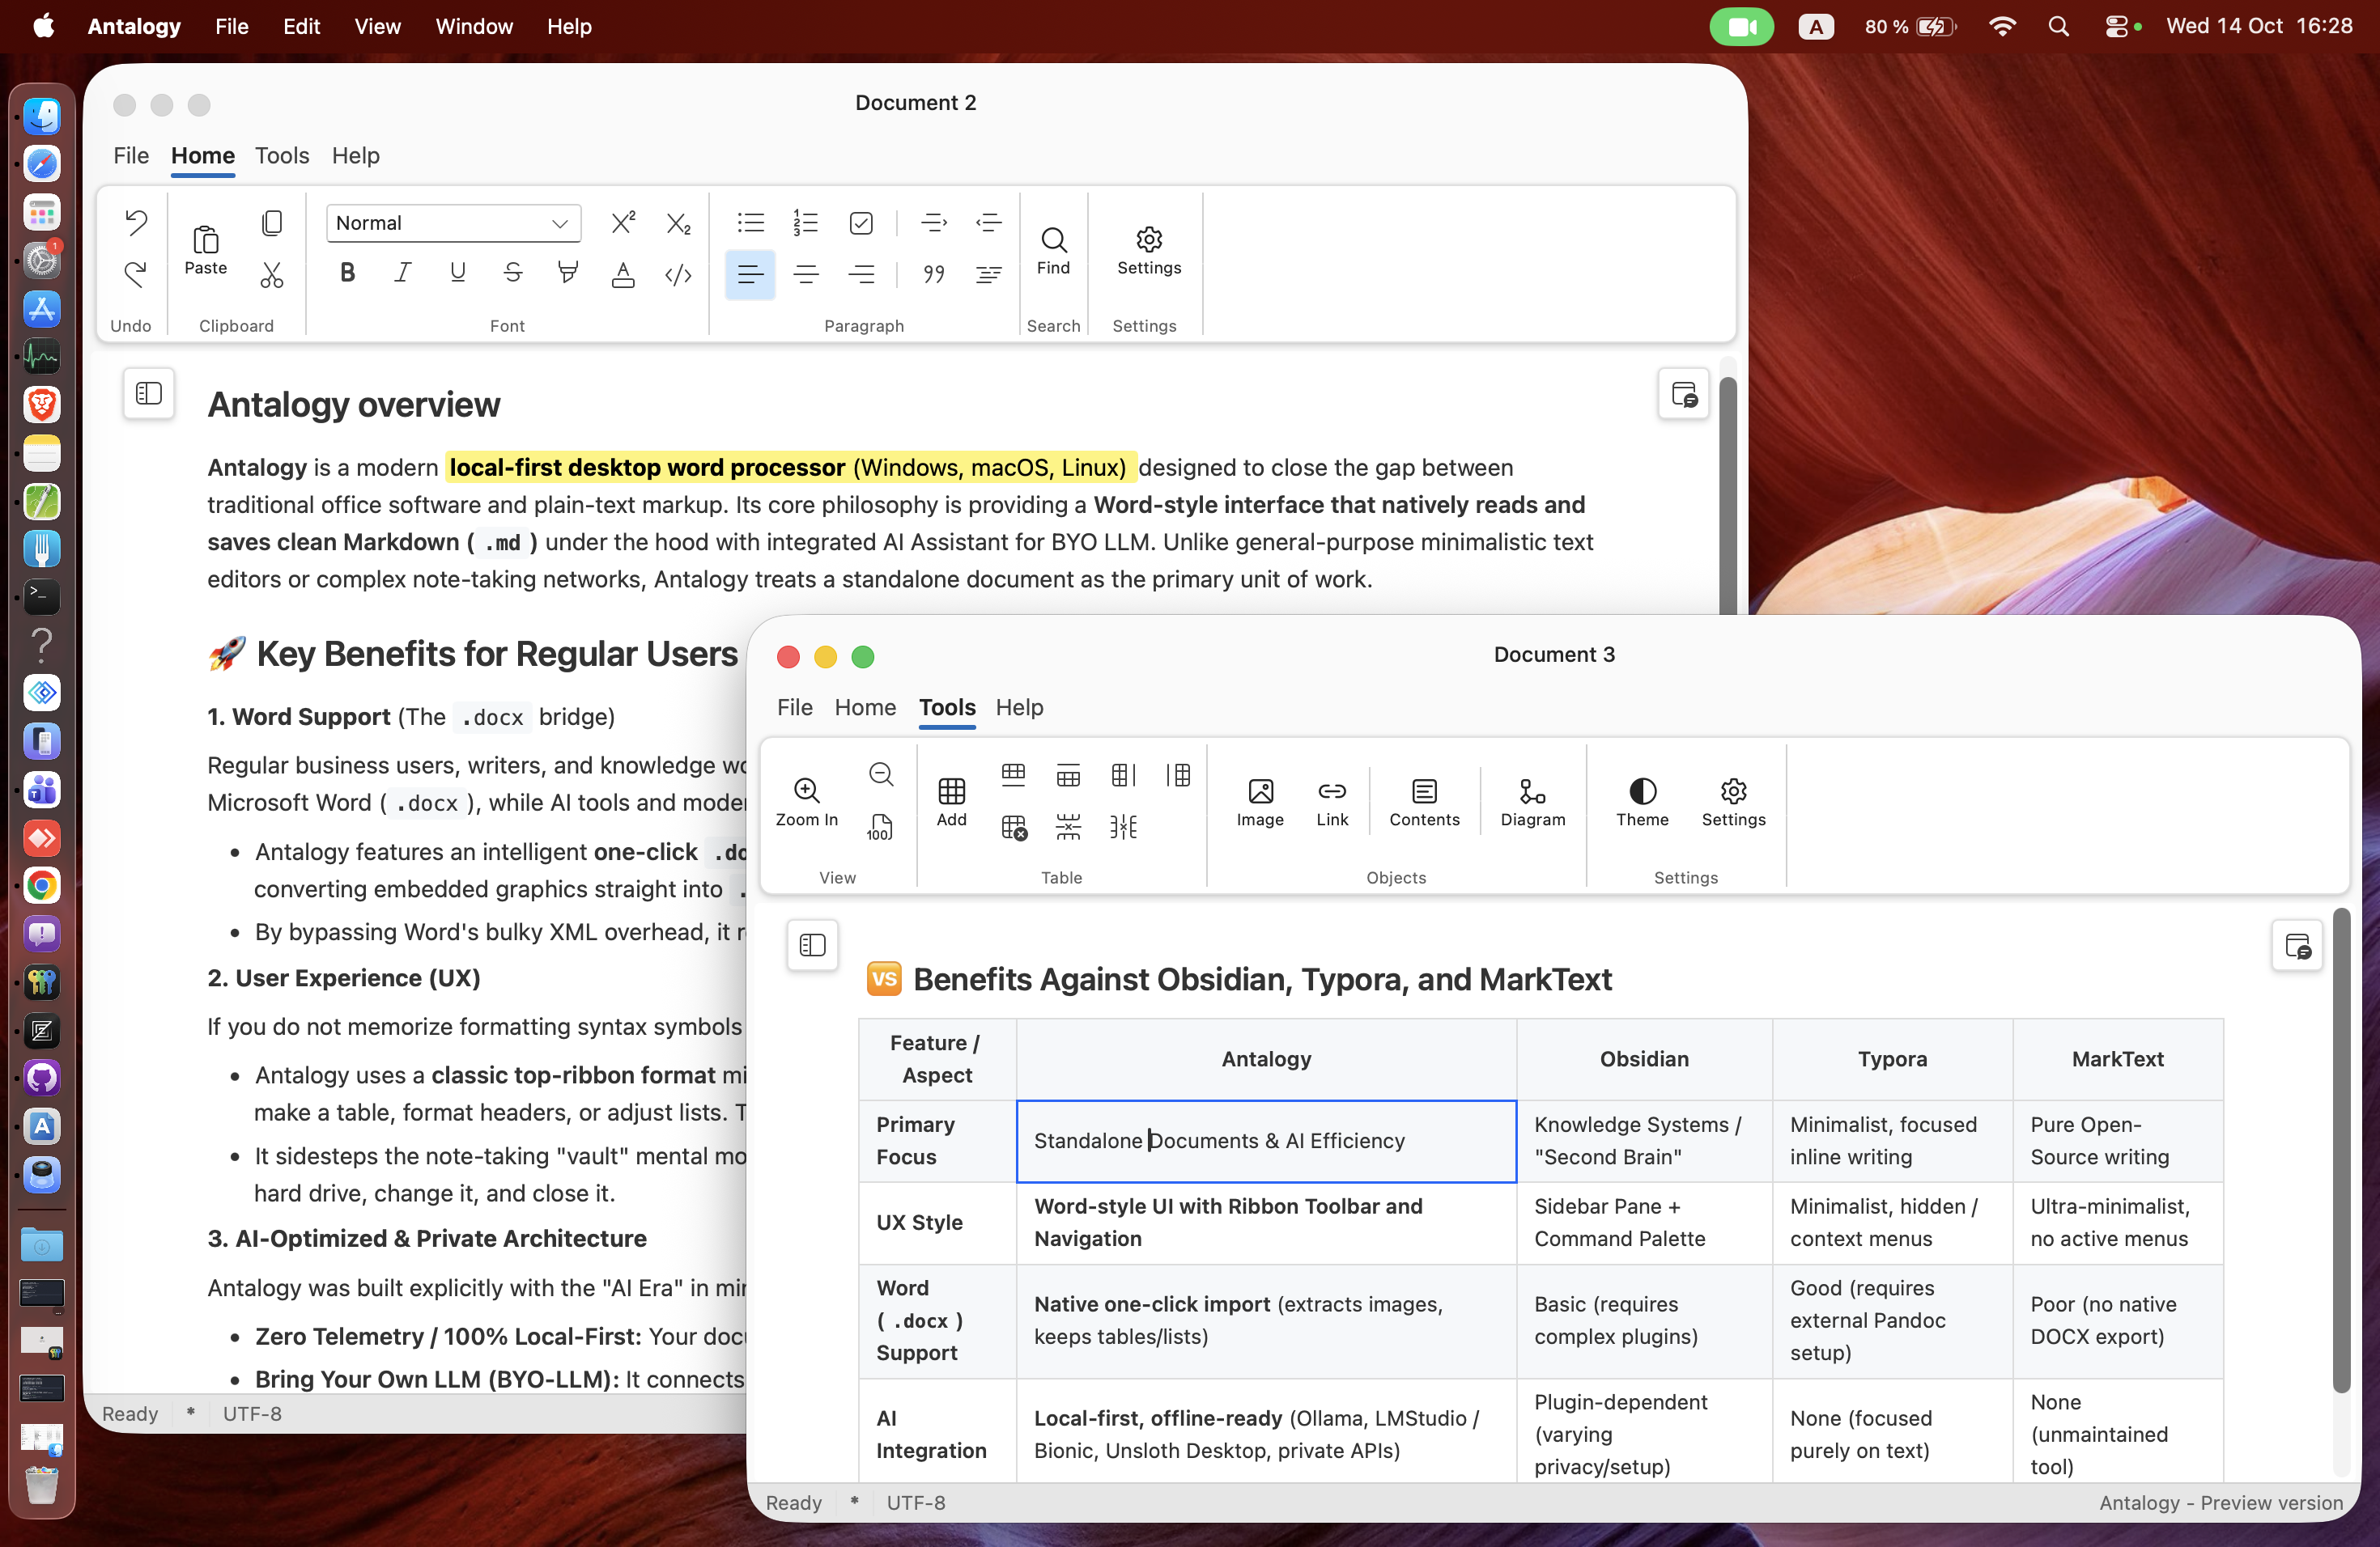Toggle left alignment in Paragraph group
This screenshot has height=1547, width=2380.
click(x=750, y=273)
